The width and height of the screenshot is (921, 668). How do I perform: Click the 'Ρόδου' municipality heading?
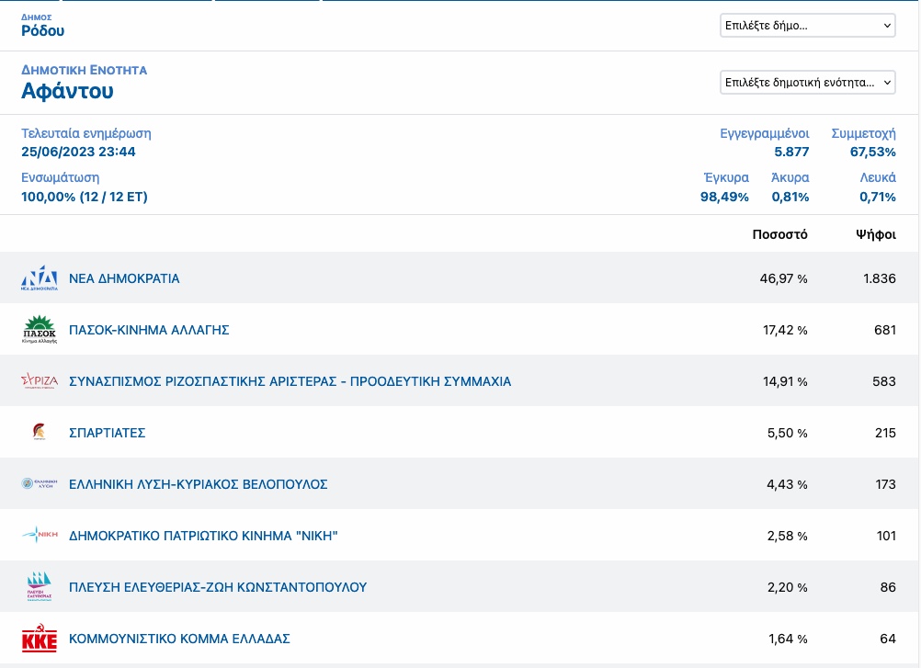click(x=43, y=30)
